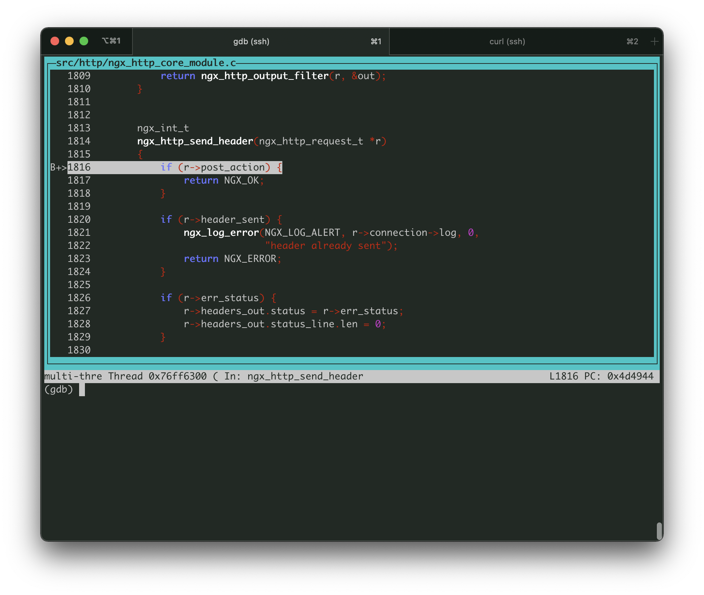Click the ⌥⌘1 window shortcut label
704x595 pixels.
pos(111,41)
